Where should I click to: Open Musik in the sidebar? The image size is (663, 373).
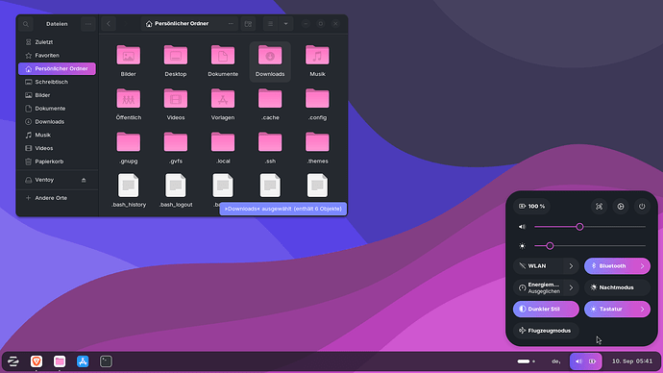coord(57,135)
